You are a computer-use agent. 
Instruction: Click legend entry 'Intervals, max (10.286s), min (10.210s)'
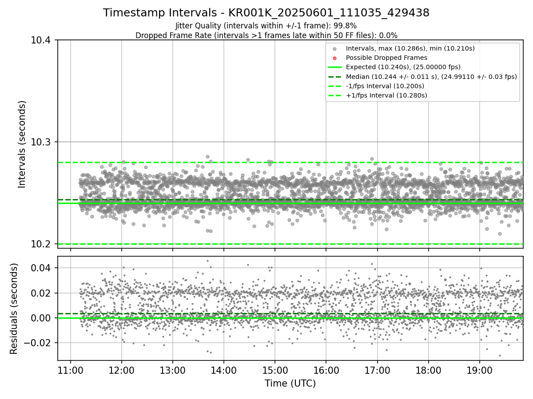point(410,48)
